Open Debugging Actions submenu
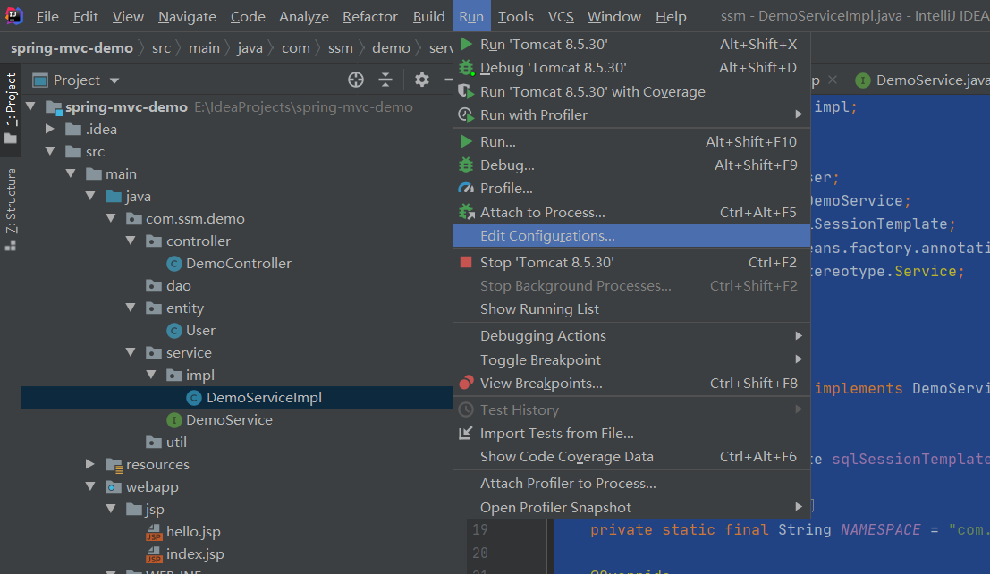 [631, 336]
